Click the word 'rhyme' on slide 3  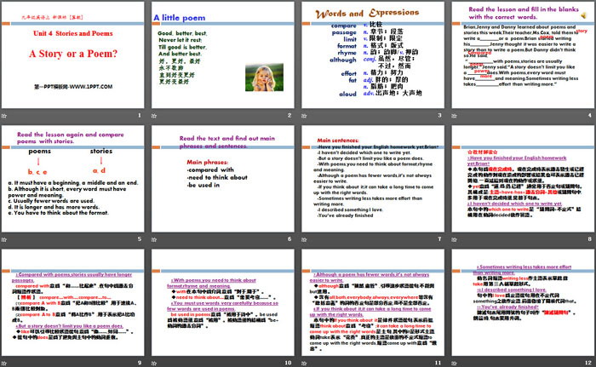tap(347, 53)
